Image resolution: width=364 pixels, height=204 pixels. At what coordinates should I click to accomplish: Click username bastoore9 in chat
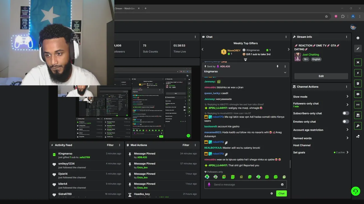pyautogui.click(x=210, y=127)
